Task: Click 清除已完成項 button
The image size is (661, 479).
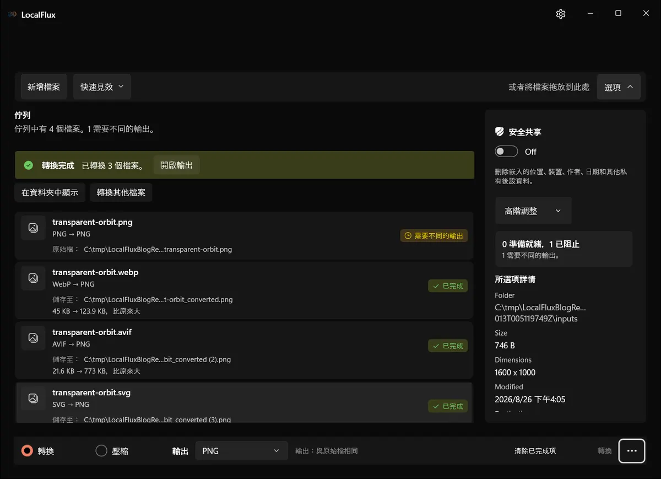Action: point(535,451)
